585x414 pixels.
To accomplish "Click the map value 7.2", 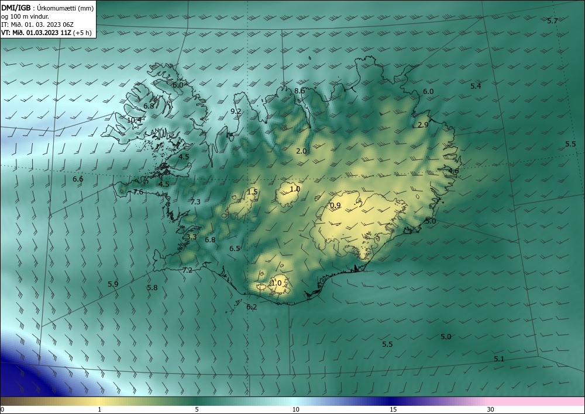I will pos(187,270).
